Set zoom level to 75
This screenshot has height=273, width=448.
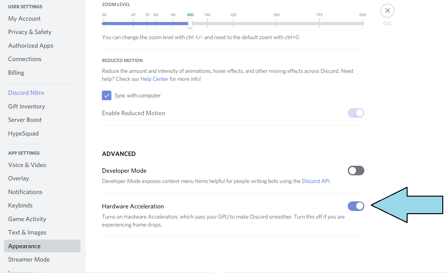pyautogui.click(x=147, y=15)
